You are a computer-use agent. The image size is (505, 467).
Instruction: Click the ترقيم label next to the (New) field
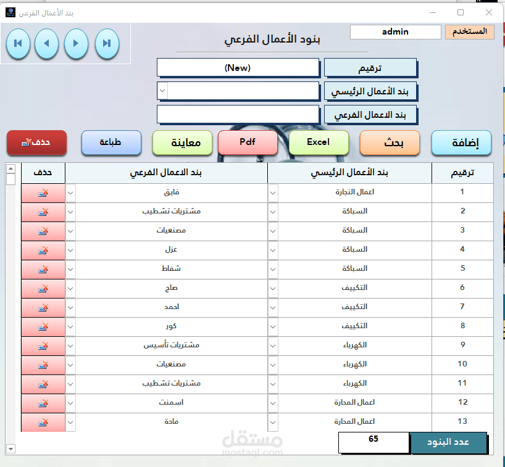tap(370, 68)
